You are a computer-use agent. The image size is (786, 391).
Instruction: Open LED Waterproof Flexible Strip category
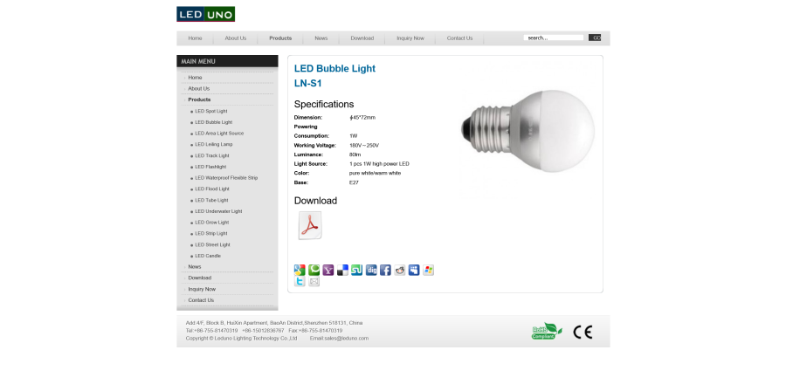226,178
